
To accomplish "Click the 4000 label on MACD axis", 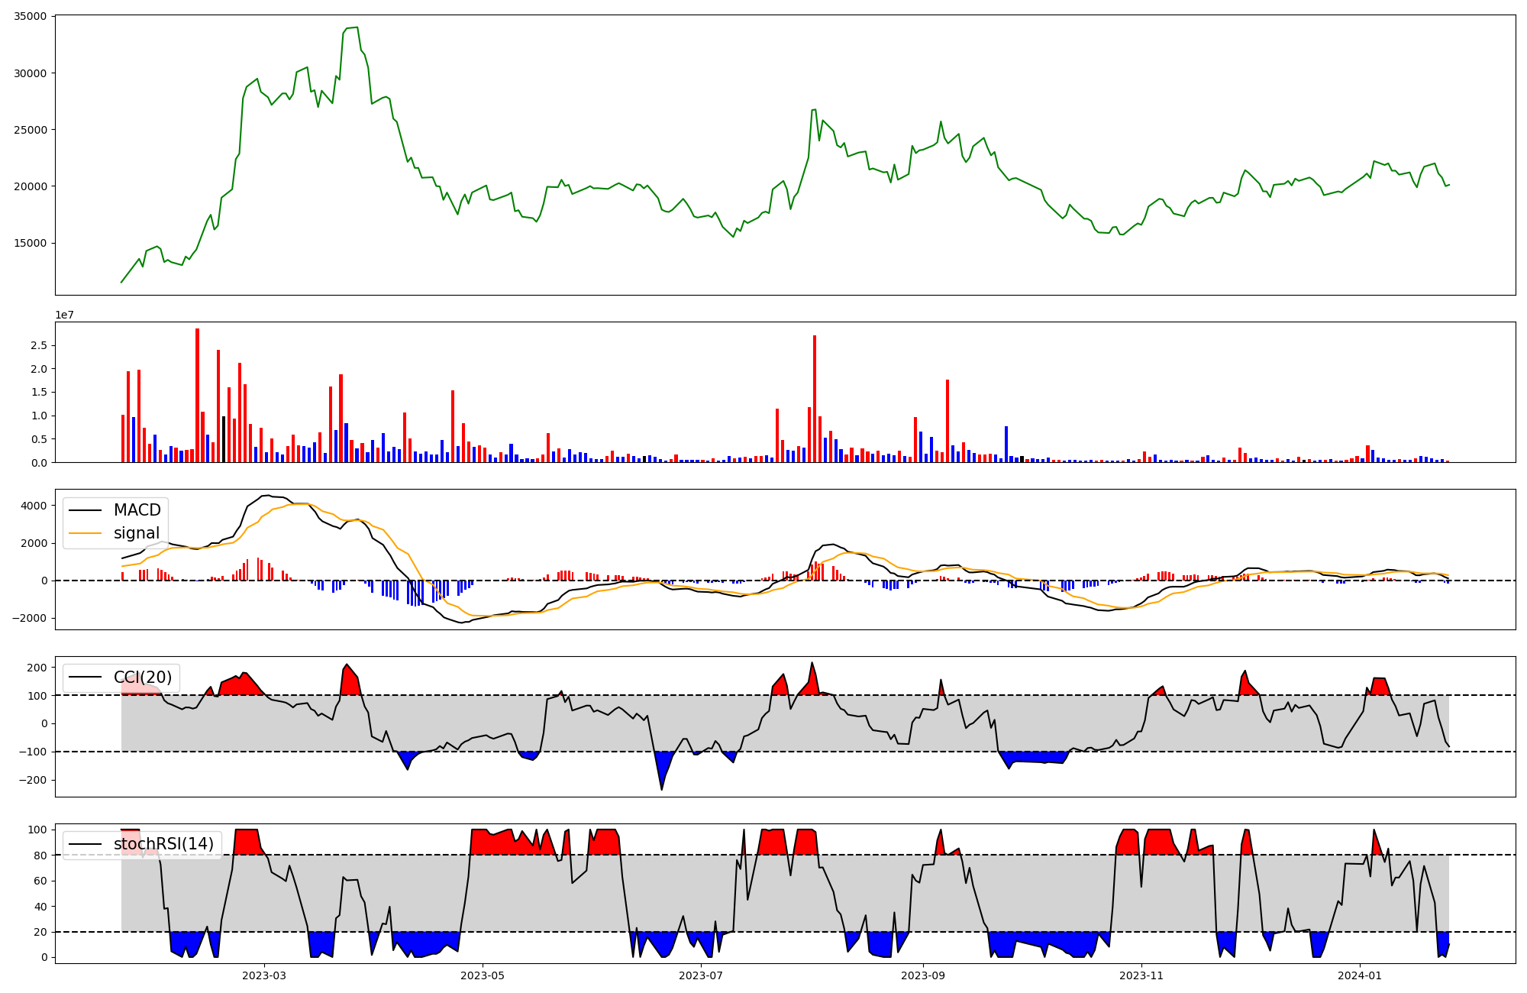I will pos(34,506).
